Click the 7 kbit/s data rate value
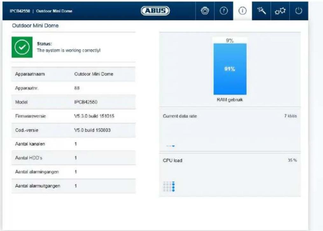This screenshot has width=323, height=231. [291, 116]
